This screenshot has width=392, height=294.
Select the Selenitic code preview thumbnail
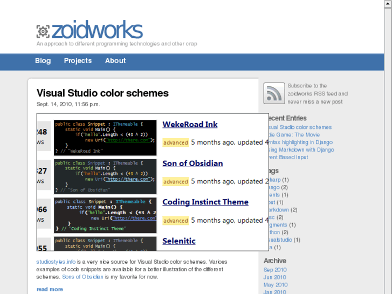tap(105, 243)
